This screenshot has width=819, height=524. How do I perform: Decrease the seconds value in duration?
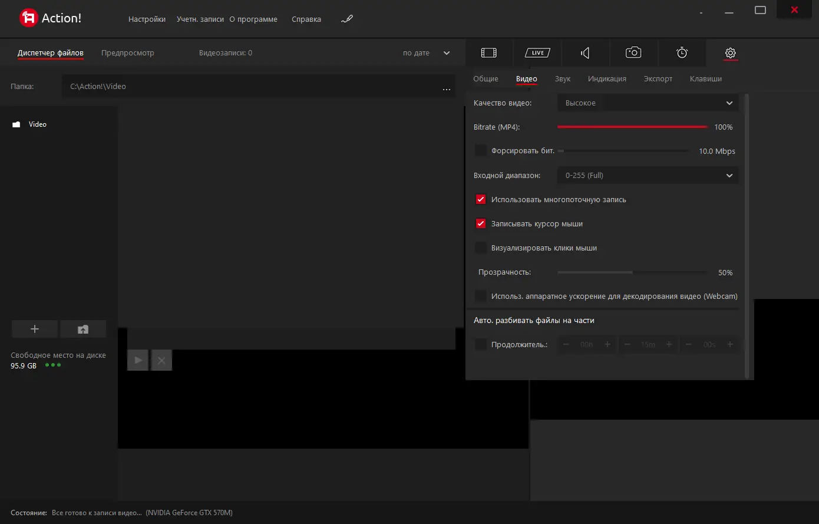pos(689,344)
